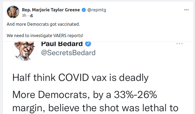195x114 pixels.
Task: Open the Rep. Marjorie Taylor Greene name link
Action: pos(51,10)
